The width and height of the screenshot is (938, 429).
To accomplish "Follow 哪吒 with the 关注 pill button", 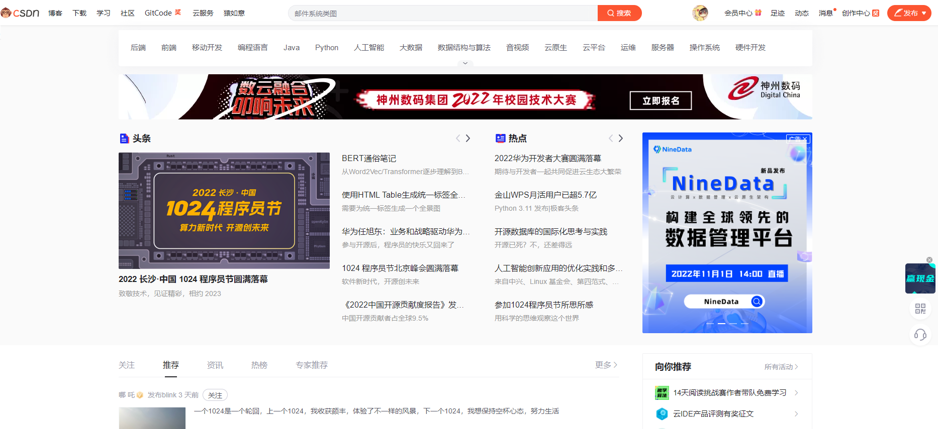I will coord(215,395).
